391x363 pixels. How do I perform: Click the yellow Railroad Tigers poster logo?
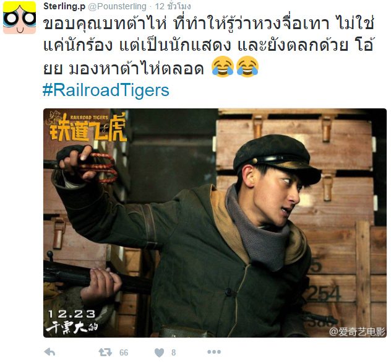85,127
